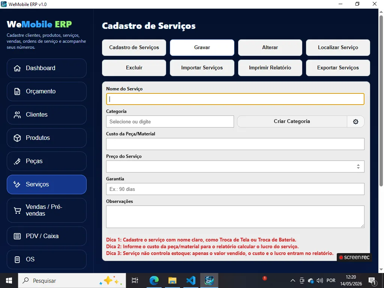Click WeMobile ERP taskbar icon
This screenshot has width=384, height=288.
pos(209,280)
